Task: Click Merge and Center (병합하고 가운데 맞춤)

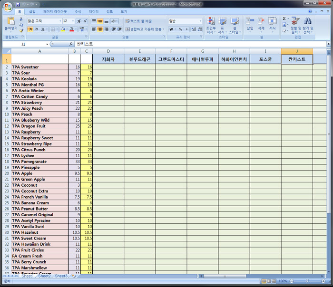Action: coord(145,29)
